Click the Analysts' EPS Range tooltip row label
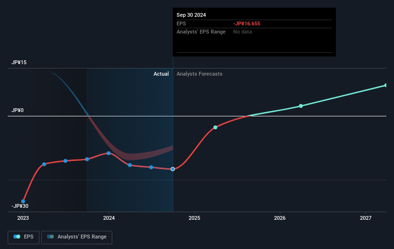 click(x=201, y=32)
